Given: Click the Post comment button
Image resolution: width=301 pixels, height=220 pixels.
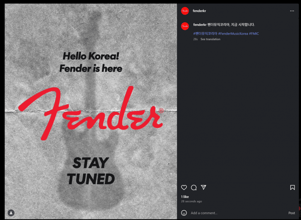Looking at the screenshot, I should point(291,213).
